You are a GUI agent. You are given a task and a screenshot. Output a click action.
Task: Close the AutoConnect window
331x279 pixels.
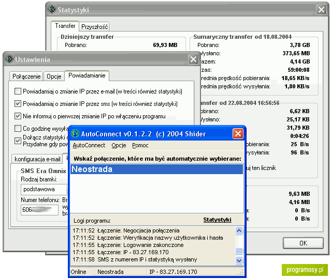(x=238, y=134)
